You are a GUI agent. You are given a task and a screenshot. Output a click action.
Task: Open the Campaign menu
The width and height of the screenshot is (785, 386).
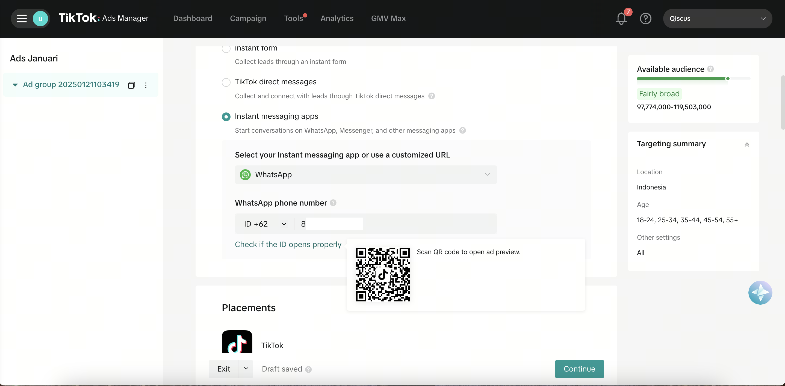pos(248,19)
